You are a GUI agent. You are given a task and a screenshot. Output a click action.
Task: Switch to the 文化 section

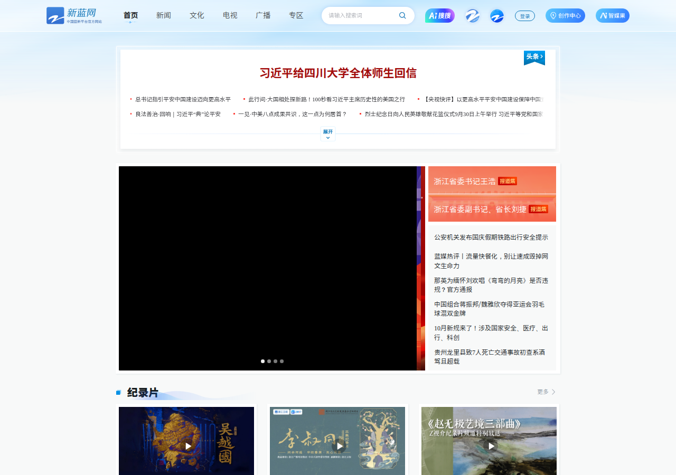point(197,15)
